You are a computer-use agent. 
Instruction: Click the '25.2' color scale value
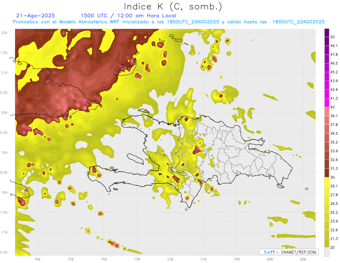334,212
